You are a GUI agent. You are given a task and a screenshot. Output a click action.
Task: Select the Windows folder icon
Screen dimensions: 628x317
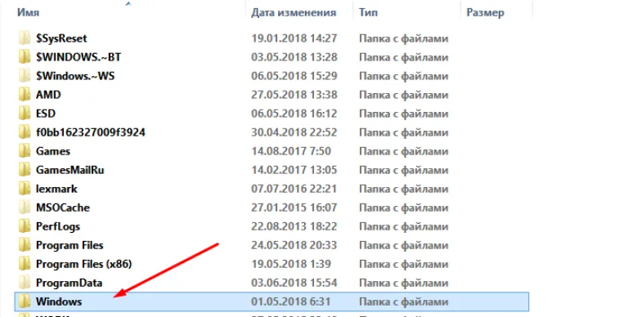(x=25, y=301)
